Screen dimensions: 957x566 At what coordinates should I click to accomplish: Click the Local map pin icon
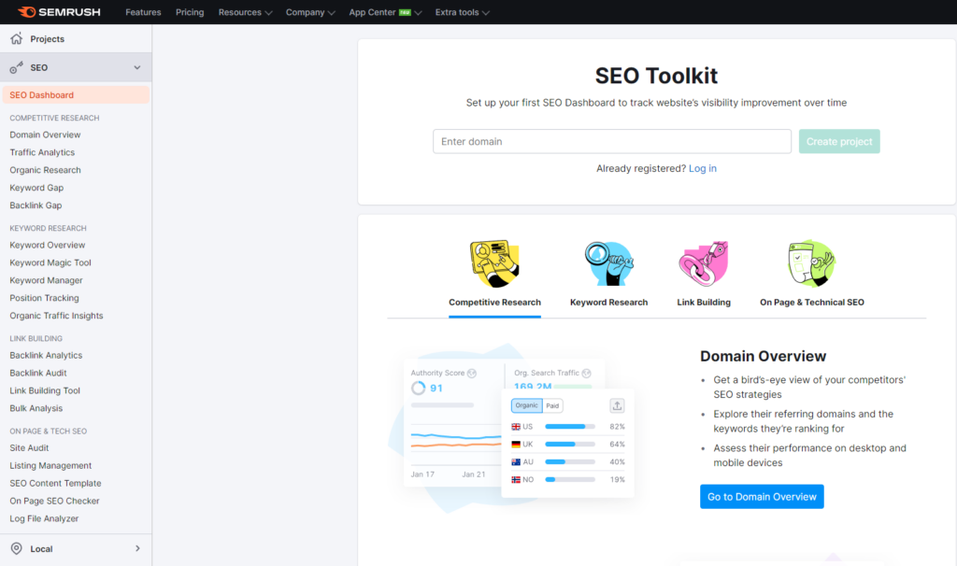(x=17, y=548)
